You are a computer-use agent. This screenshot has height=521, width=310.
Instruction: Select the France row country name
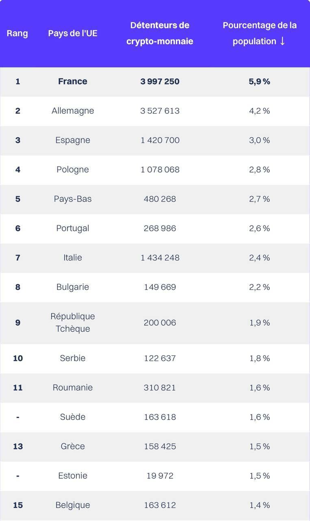pos(73,81)
